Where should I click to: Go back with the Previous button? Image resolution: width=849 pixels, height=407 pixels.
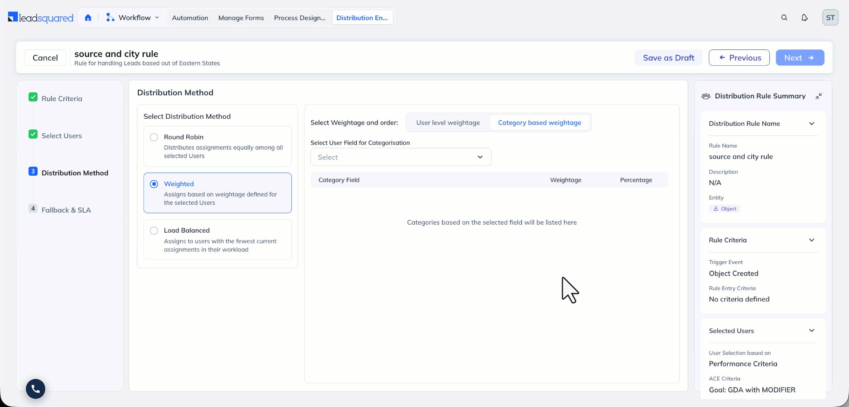click(x=739, y=58)
